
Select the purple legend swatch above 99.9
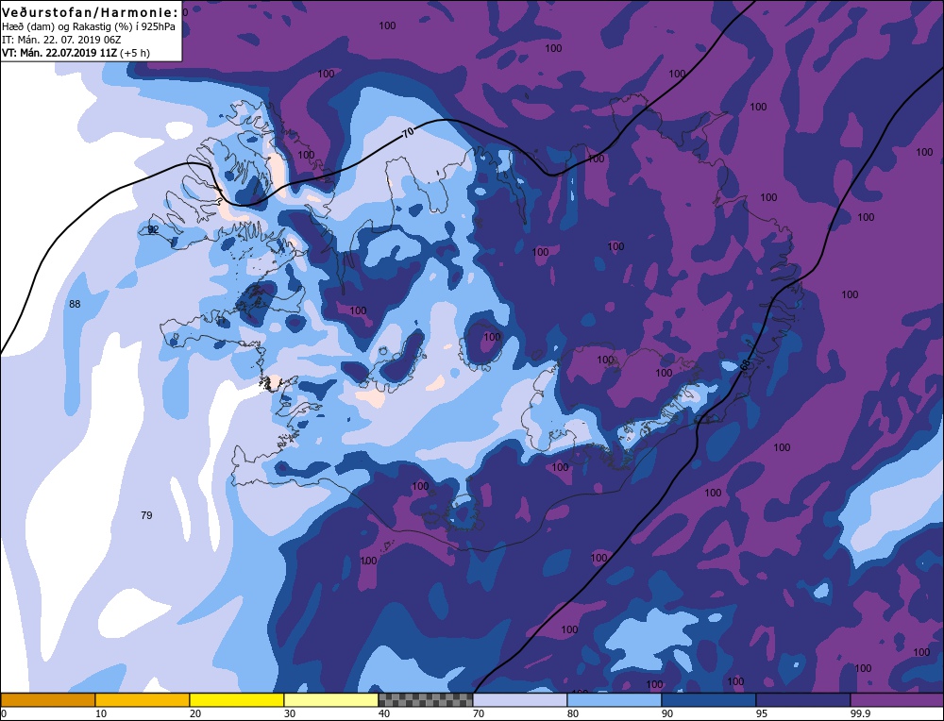(897, 699)
